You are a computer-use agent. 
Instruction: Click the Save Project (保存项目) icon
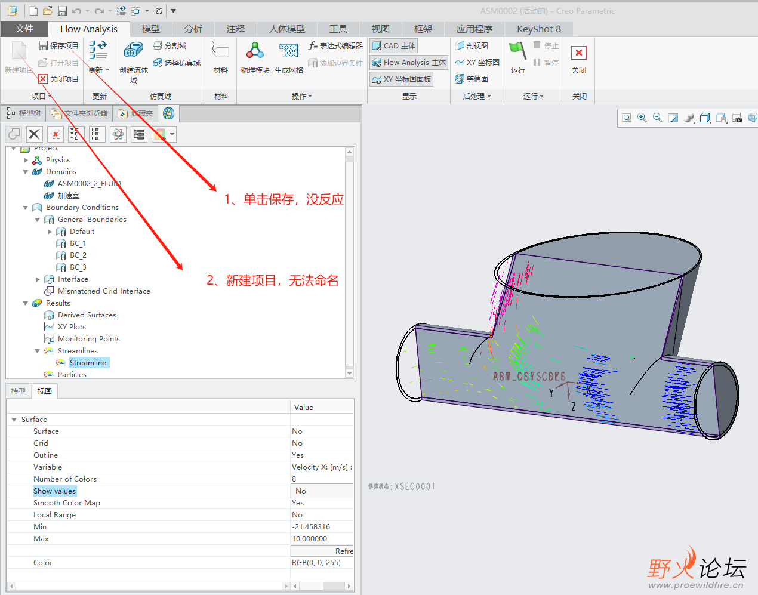pyautogui.click(x=44, y=46)
